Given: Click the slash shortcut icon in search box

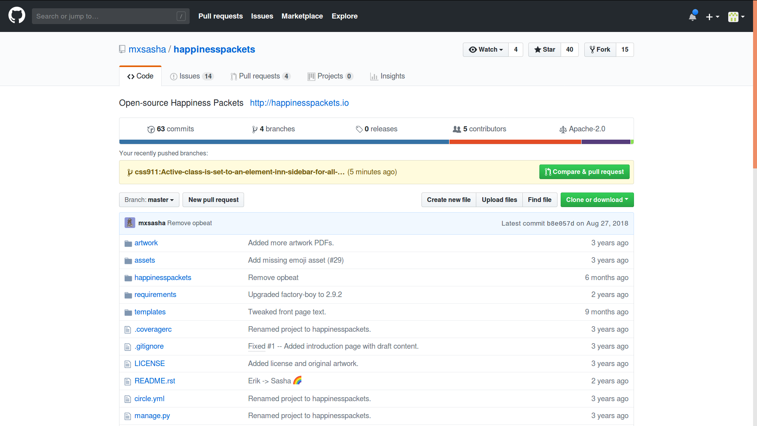Looking at the screenshot, I should click(181, 16).
